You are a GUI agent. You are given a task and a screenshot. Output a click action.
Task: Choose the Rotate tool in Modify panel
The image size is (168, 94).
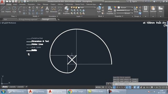tap(33, 8)
